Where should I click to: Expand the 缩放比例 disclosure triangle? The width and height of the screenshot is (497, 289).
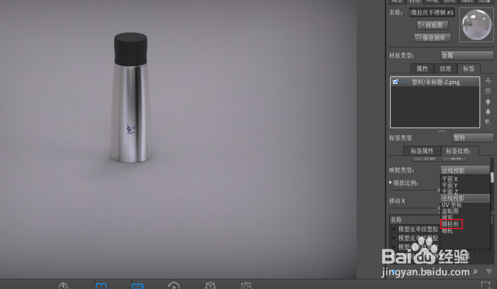point(391,183)
